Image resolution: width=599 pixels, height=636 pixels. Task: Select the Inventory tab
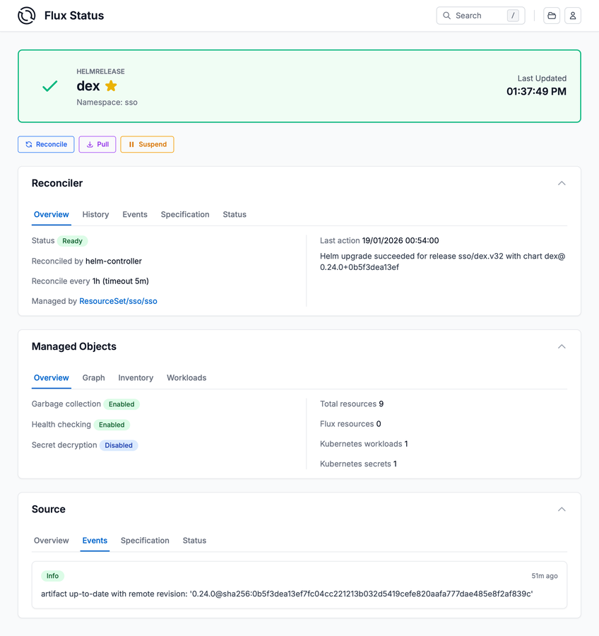click(x=136, y=378)
